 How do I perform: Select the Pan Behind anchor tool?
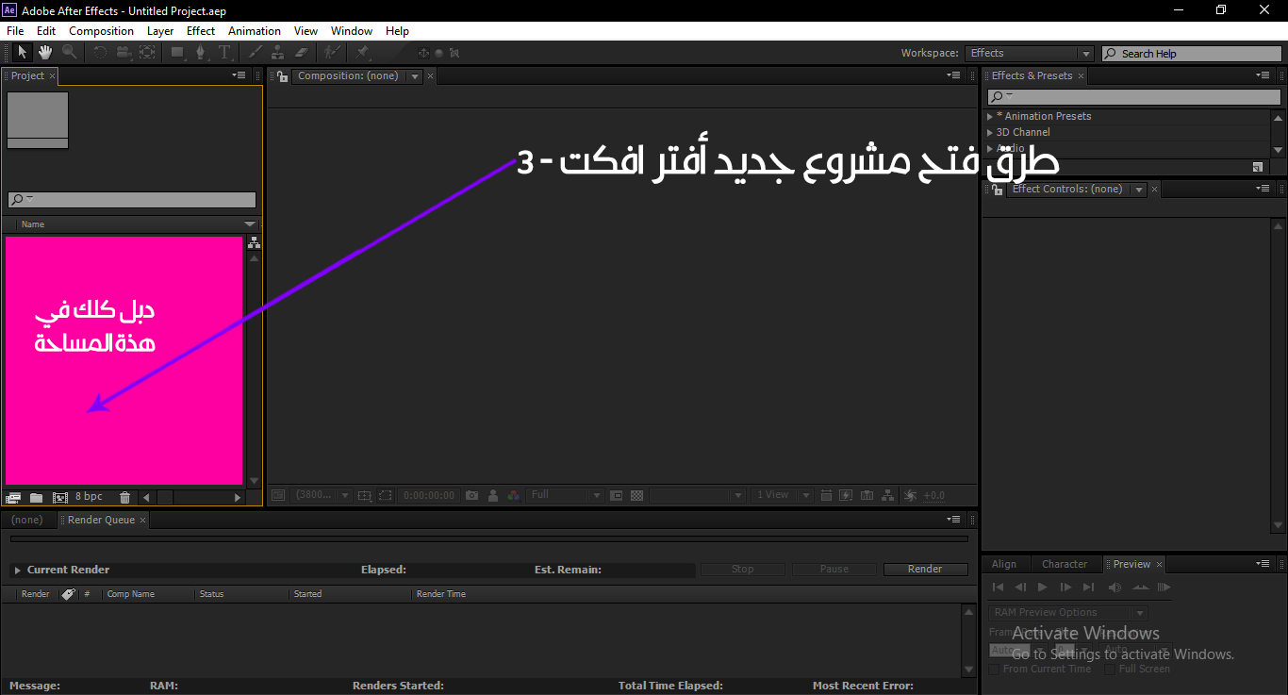(x=147, y=53)
